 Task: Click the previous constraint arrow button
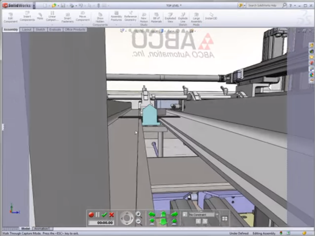coord(198,221)
